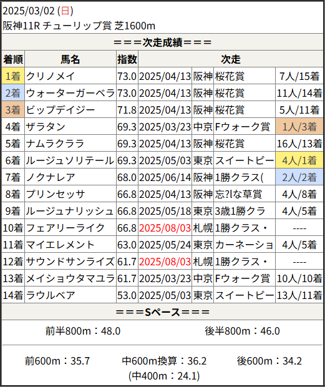Screen dimensions: 325x387
Task: Click the yellow 1着 rank cell
Action: 13,76
